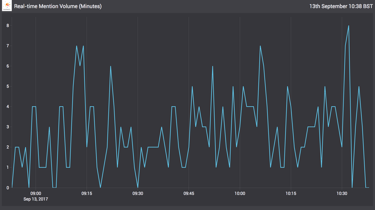
Task: Select the 10:30 x-axis time label
Action: pyautogui.click(x=342, y=194)
